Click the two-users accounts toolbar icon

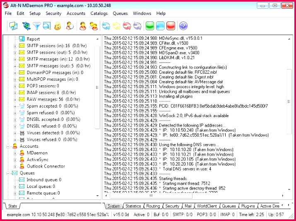click(94, 26)
